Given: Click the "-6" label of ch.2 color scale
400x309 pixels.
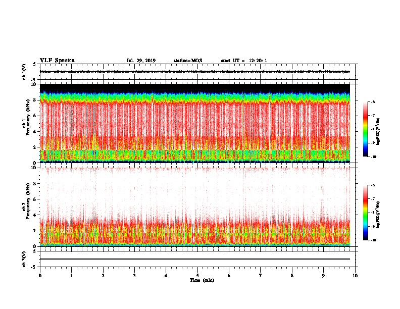Looking at the screenshot, I should point(373,185).
